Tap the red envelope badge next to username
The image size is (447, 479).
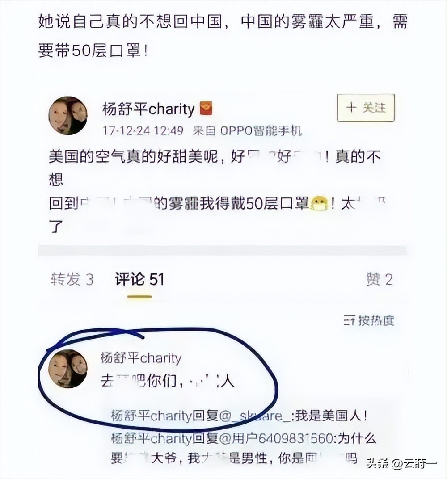pos(206,109)
